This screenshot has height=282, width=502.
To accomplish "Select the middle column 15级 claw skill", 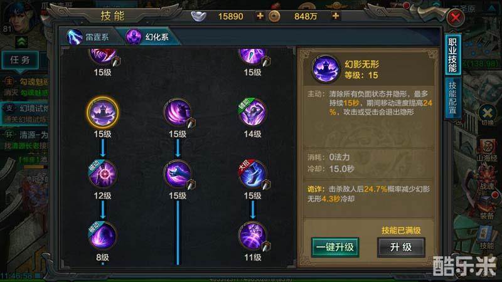I will (x=178, y=113).
